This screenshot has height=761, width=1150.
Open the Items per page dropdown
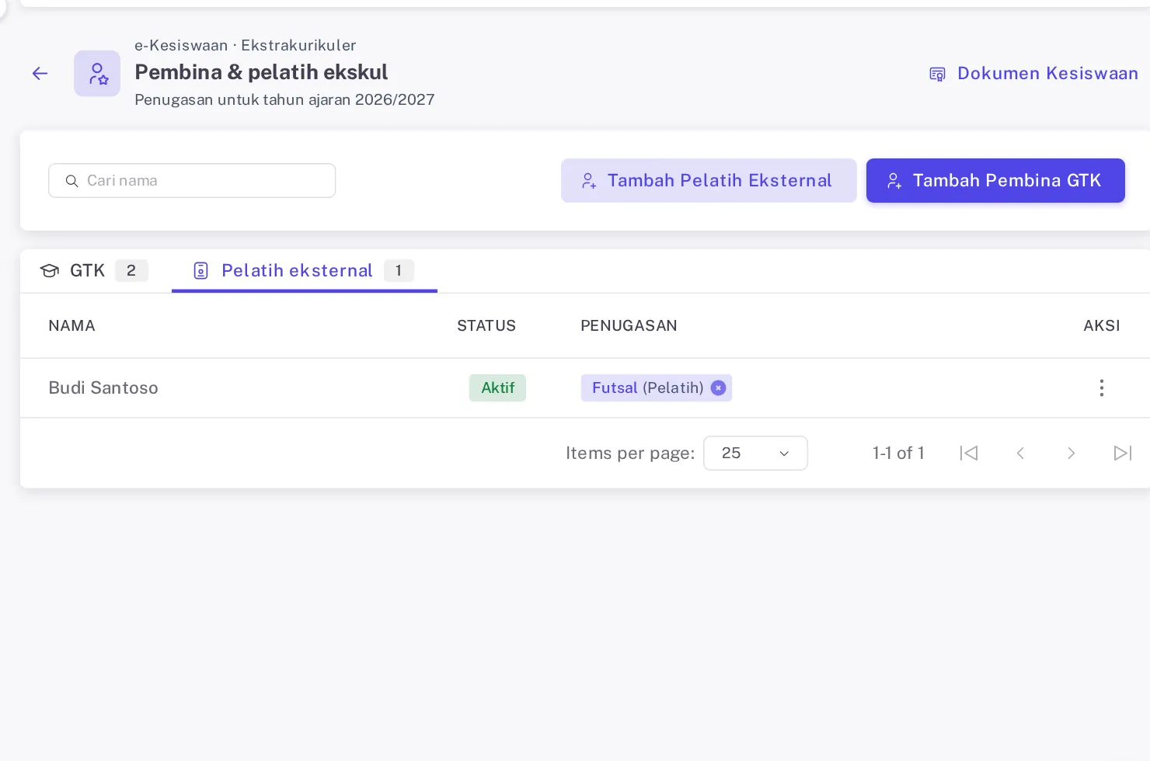pos(755,453)
